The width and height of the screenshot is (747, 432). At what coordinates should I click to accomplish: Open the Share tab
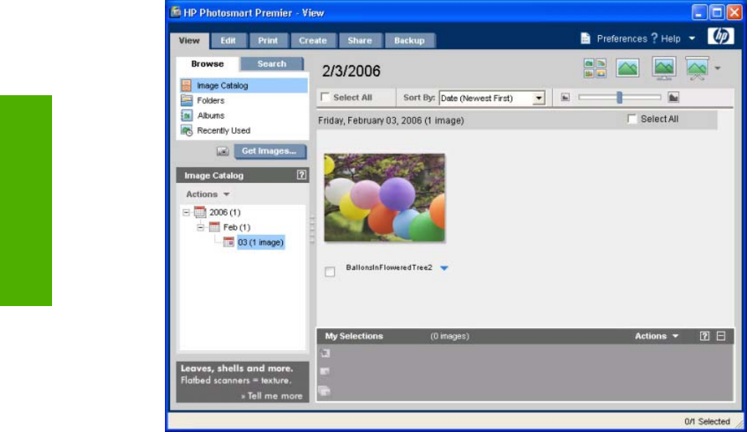tap(360, 40)
